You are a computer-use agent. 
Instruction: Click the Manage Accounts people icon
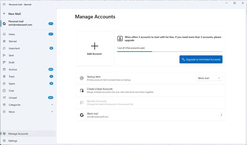click(x=4, y=134)
